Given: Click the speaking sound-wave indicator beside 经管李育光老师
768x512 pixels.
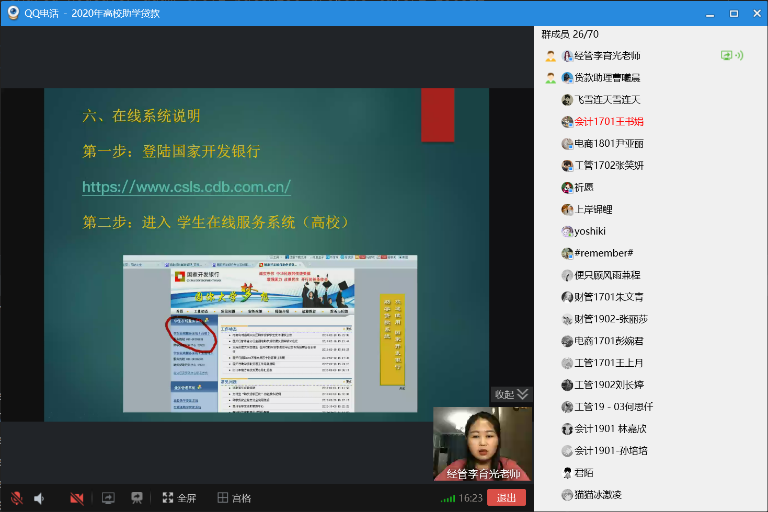Looking at the screenshot, I should click(x=739, y=55).
